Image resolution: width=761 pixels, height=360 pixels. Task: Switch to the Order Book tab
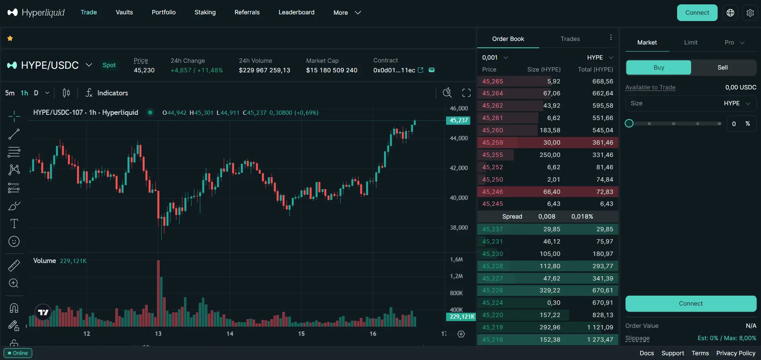tap(508, 39)
